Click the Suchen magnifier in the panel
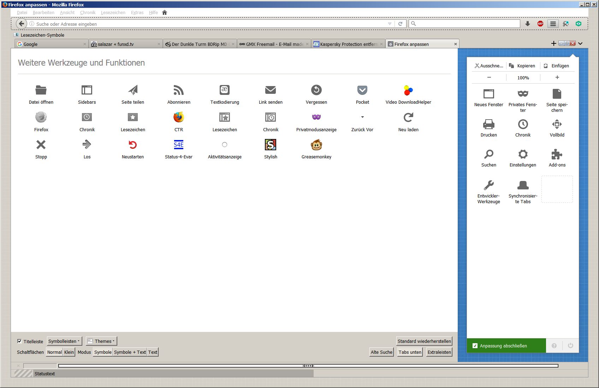 point(489,154)
